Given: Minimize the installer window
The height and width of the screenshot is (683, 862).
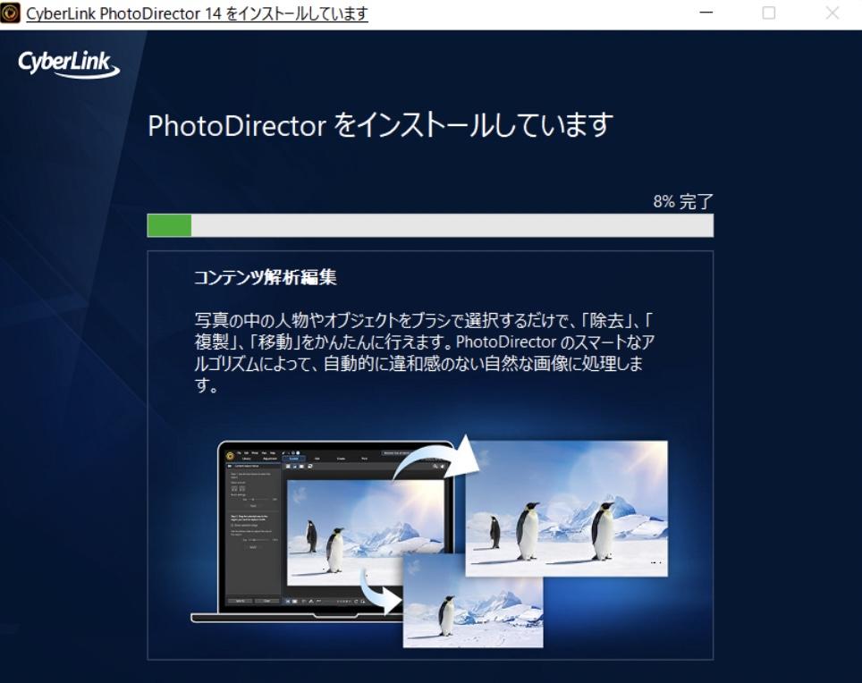Looking at the screenshot, I should [706, 13].
